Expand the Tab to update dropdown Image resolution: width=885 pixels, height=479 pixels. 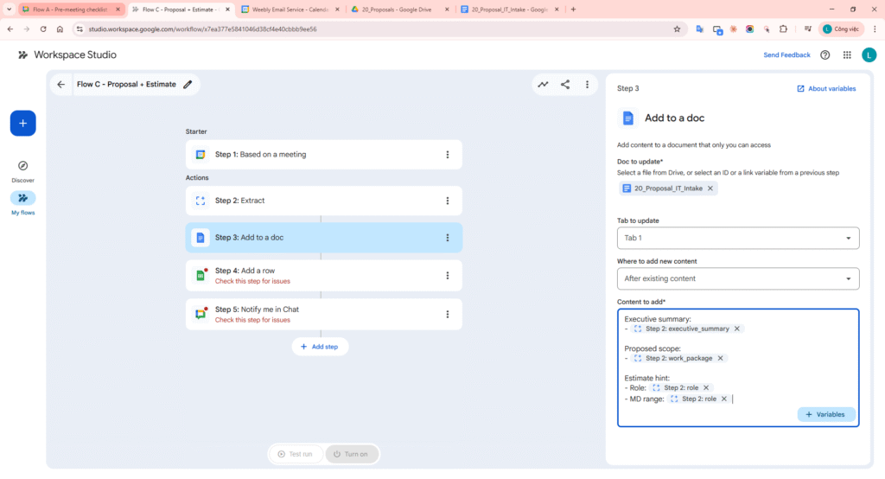737,238
